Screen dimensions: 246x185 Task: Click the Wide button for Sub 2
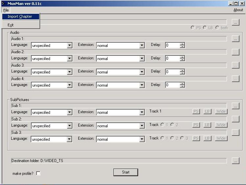(x=221, y=125)
